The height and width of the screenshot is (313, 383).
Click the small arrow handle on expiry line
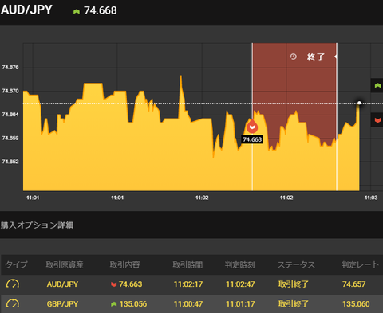click(336, 57)
